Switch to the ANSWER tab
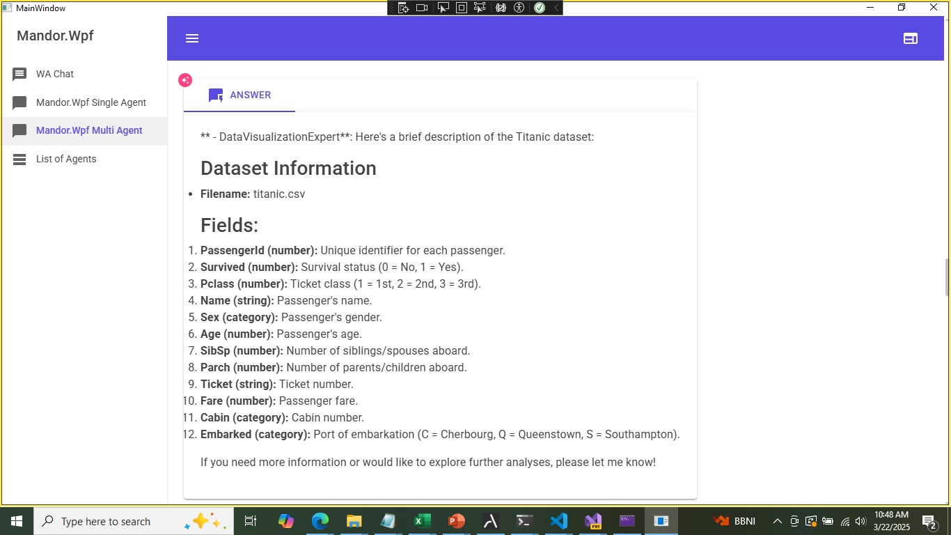Image resolution: width=951 pixels, height=535 pixels. 239,95
